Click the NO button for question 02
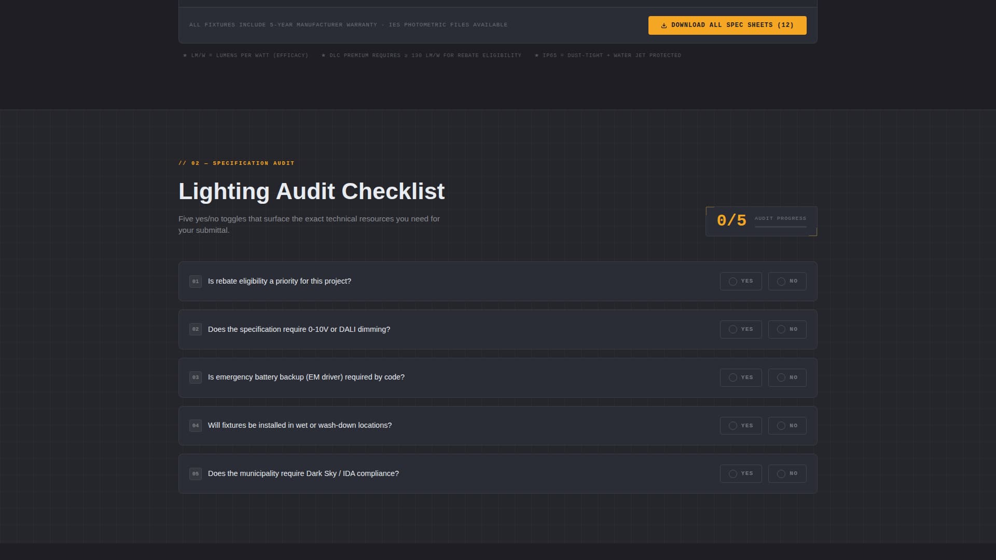The height and width of the screenshot is (560, 996). point(787,329)
